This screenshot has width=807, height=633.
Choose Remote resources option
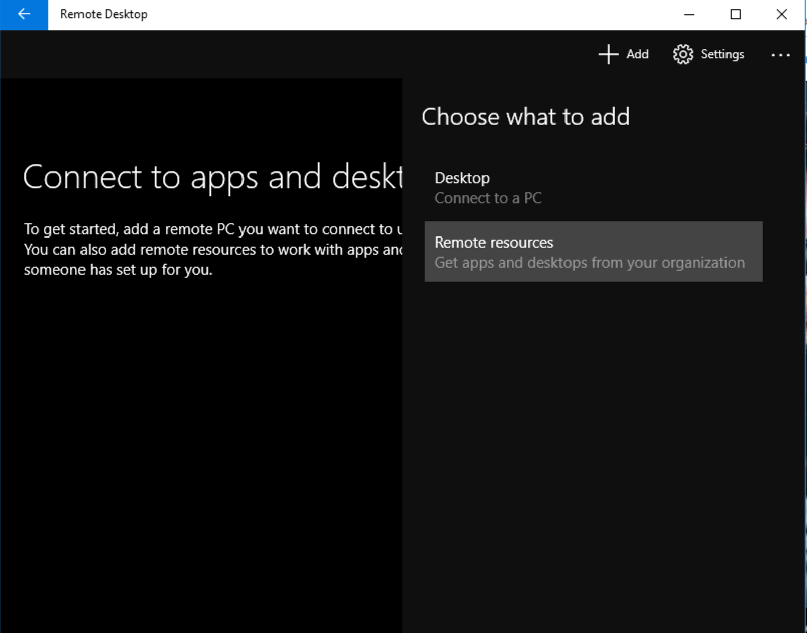click(593, 252)
